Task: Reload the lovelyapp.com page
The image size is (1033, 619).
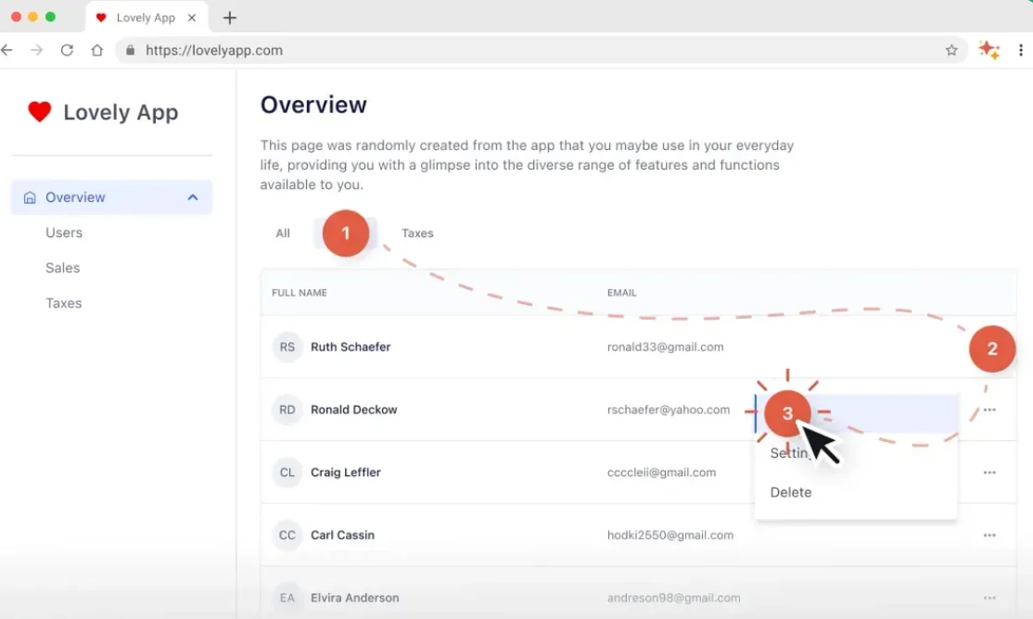Action: pos(66,50)
